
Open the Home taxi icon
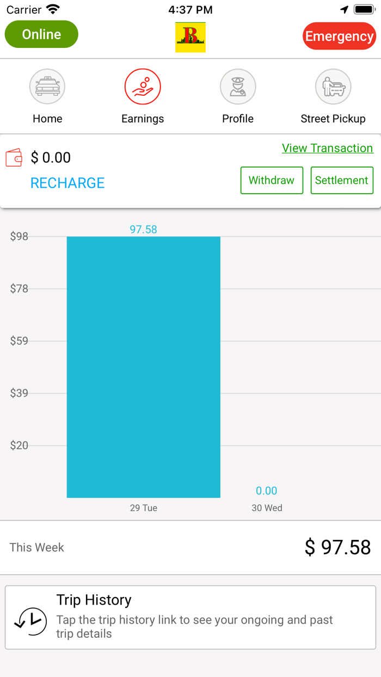(x=47, y=87)
